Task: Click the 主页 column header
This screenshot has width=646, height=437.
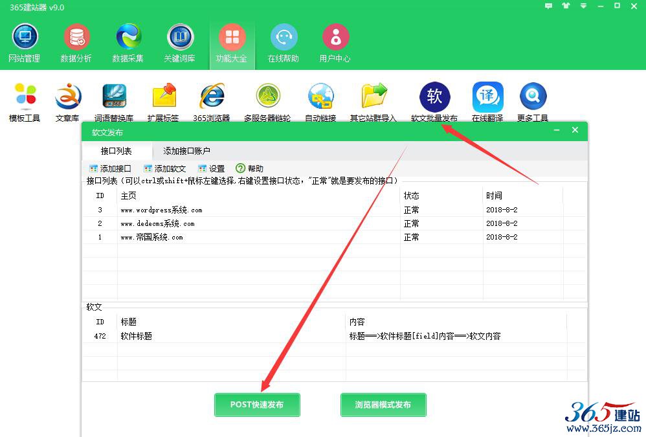Action: 258,196
